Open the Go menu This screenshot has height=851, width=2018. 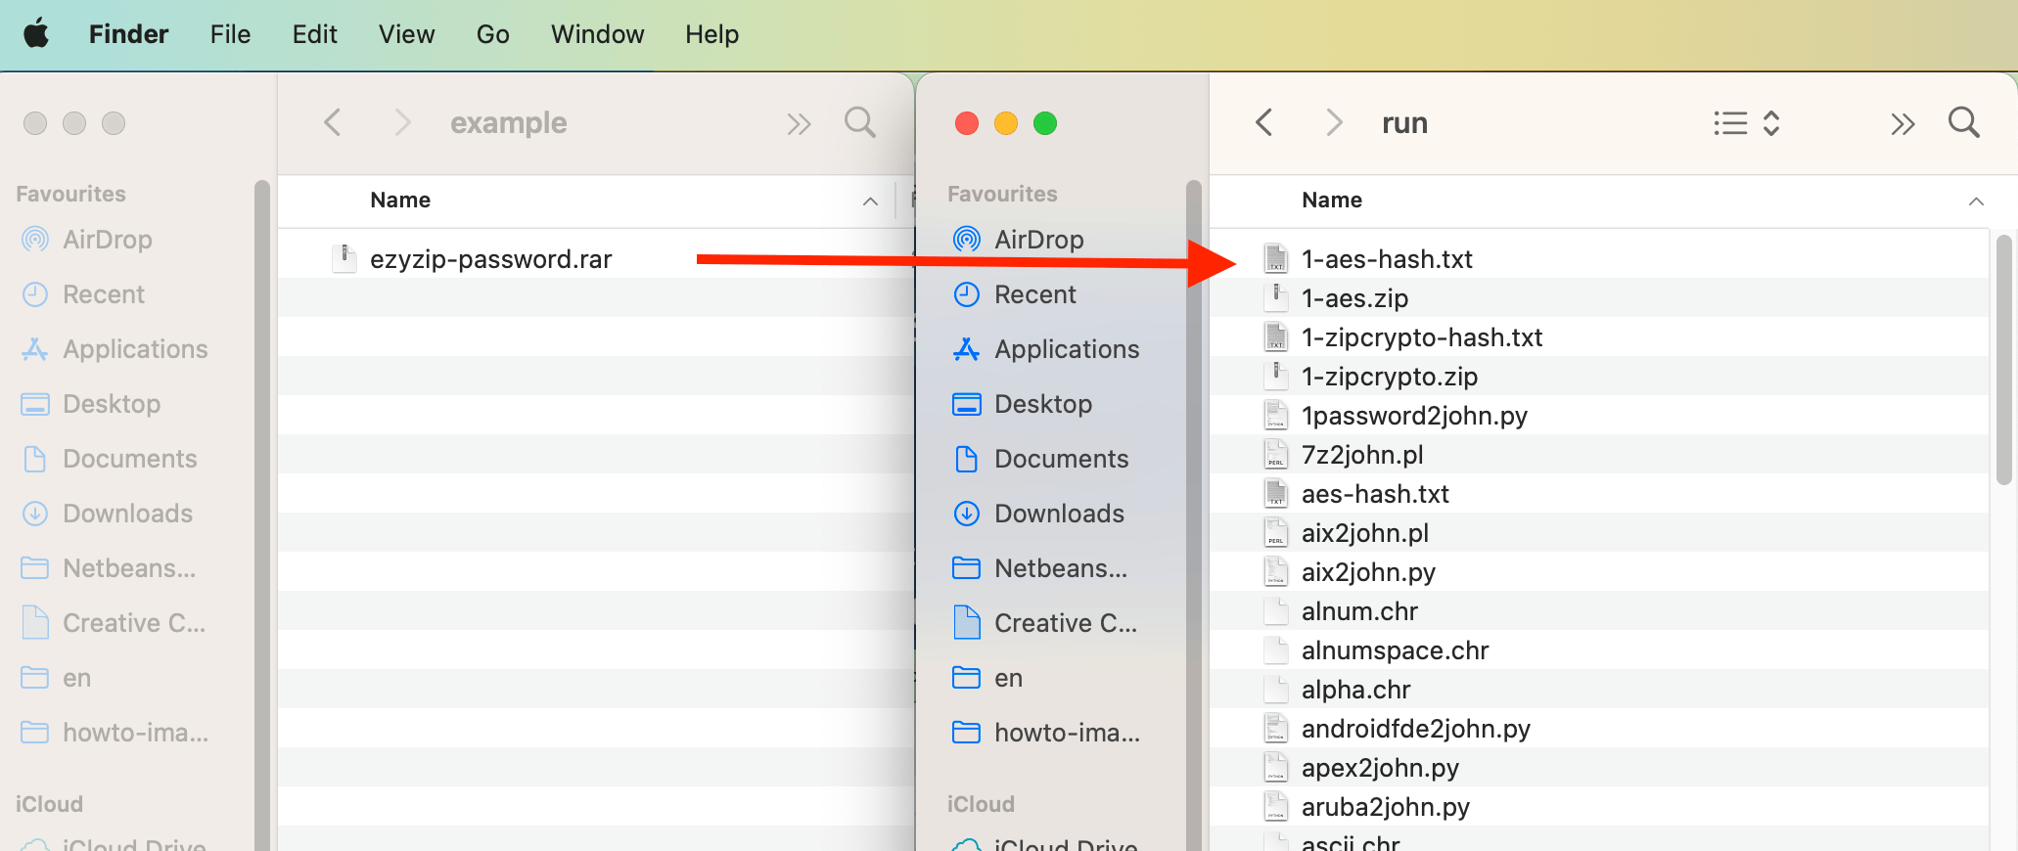coord(492,35)
